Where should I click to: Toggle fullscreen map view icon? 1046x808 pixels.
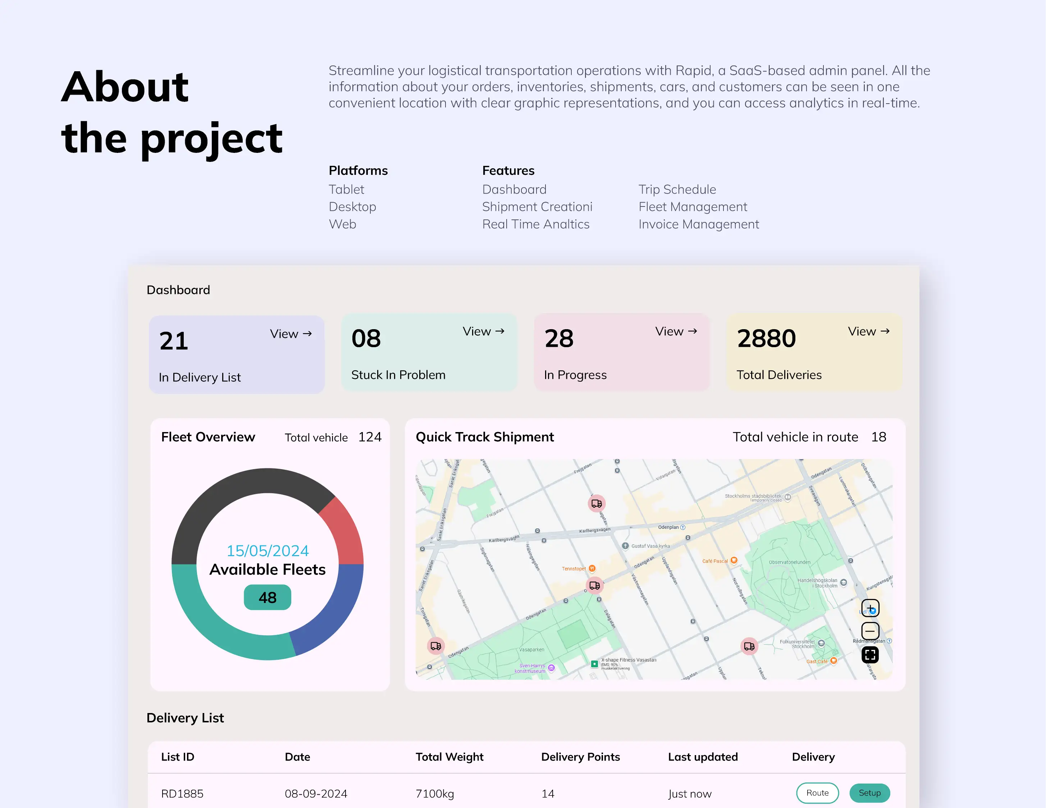pyautogui.click(x=870, y=655)
